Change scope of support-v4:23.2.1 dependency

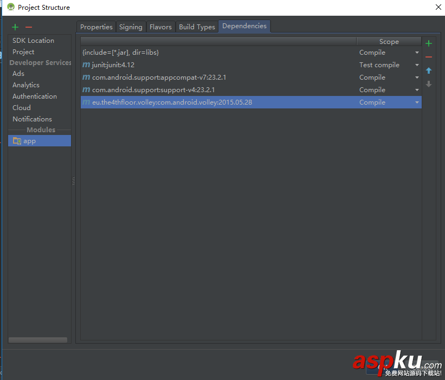point(417,90)
